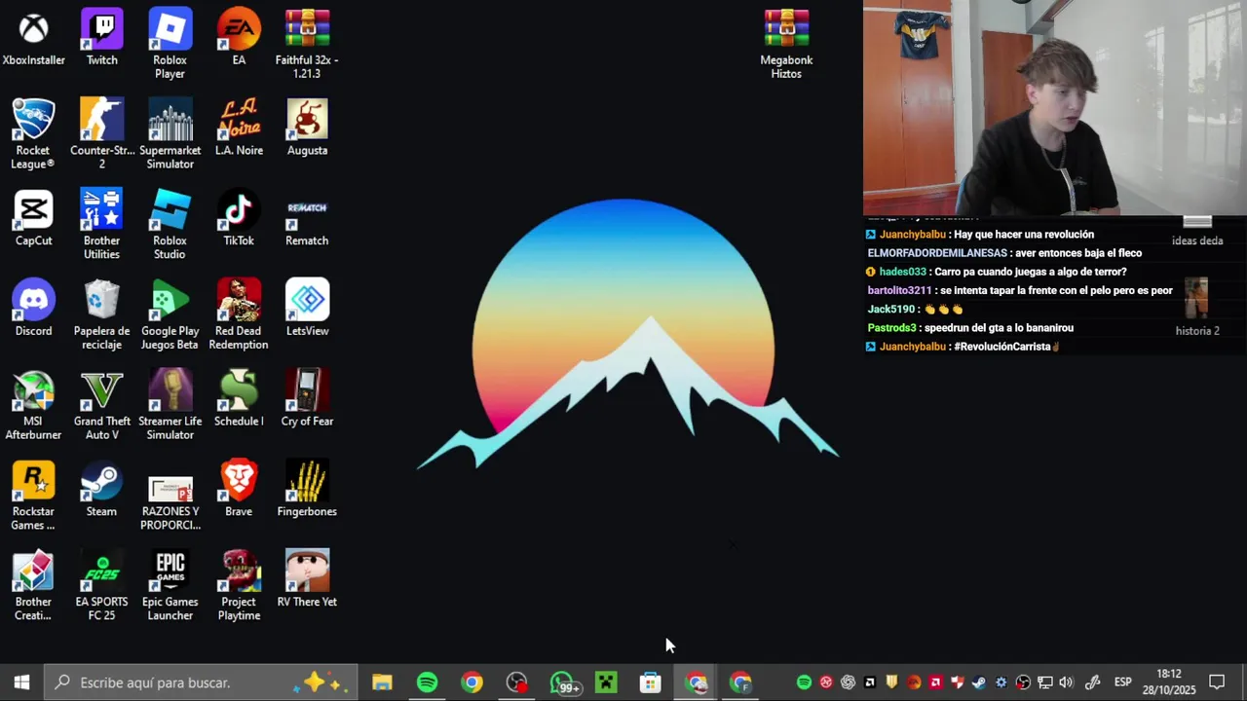Open the Minecraft creeper taskbar icon
This screenshot has height=701, width=1247.
pyautogui.click(x=606, y=683)
